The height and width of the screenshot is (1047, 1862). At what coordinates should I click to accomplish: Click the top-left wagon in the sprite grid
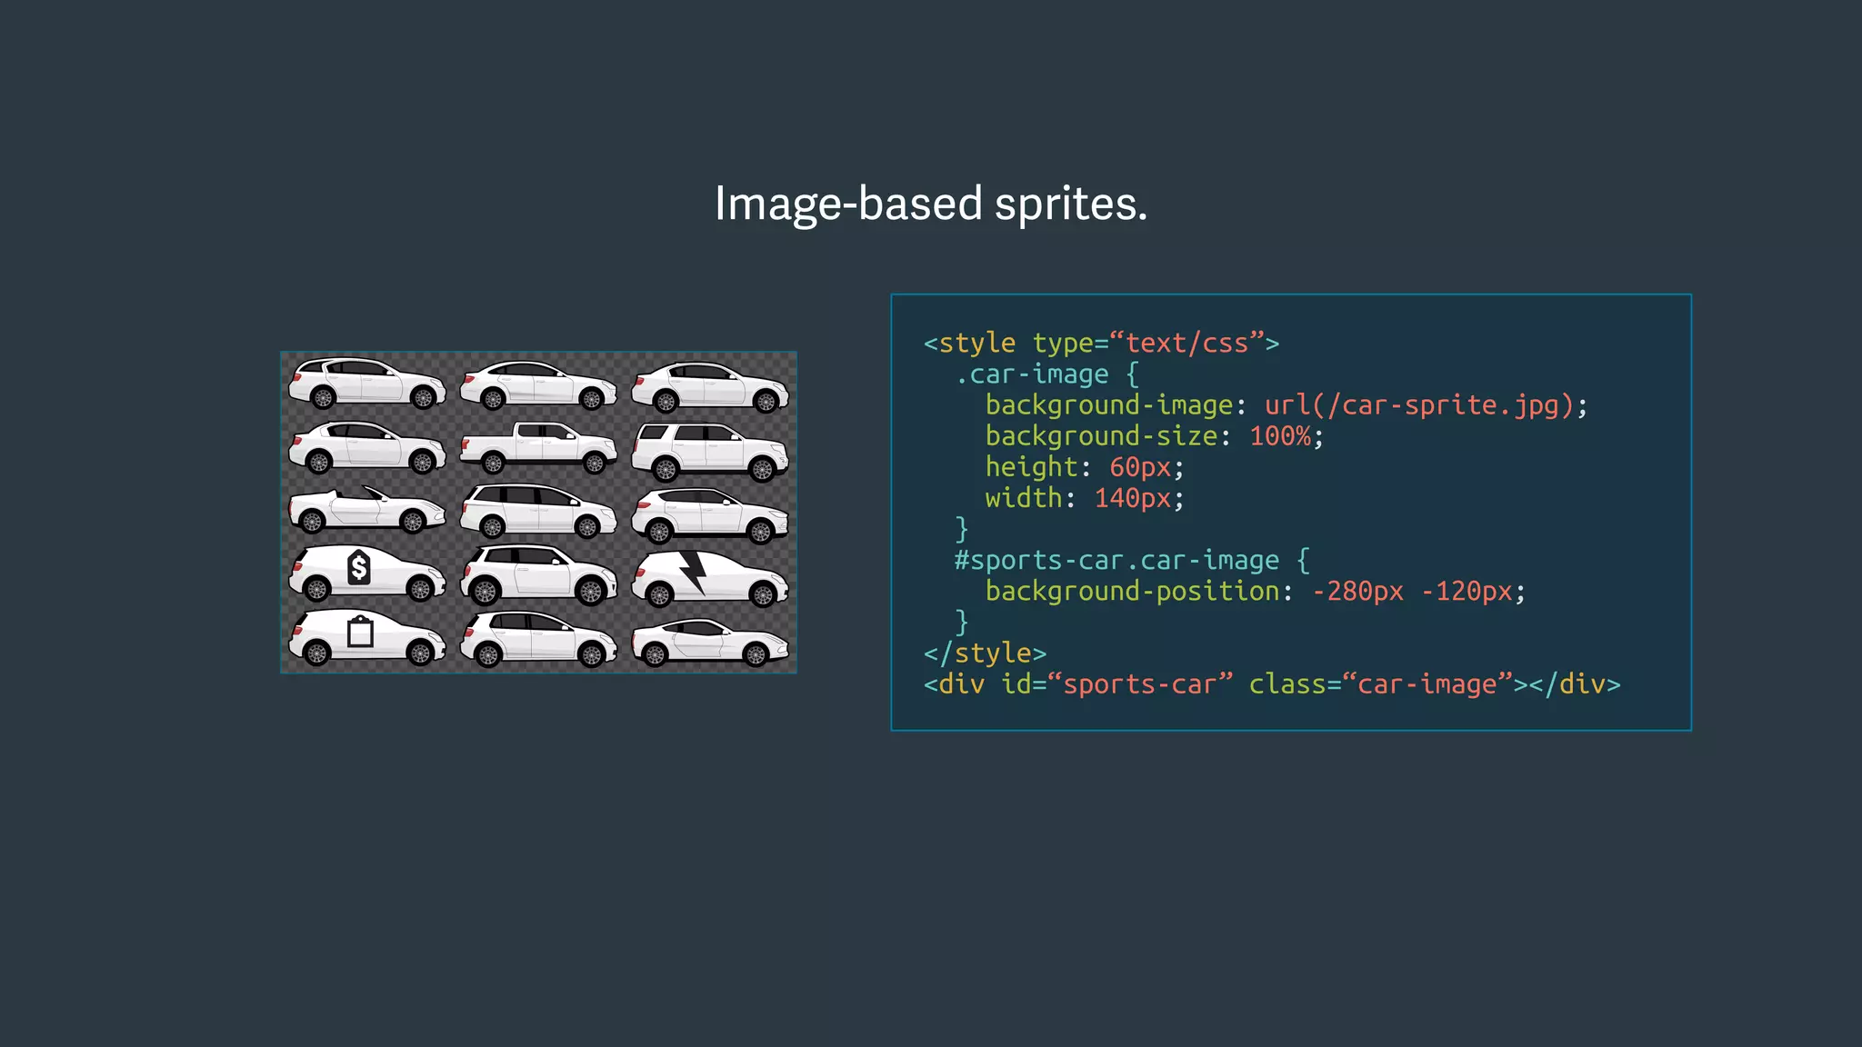click(367, 383)
